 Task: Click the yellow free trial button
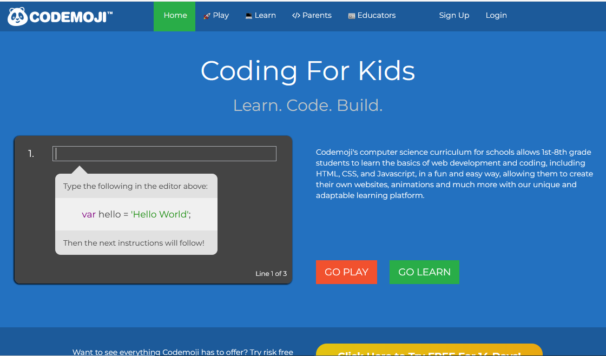tap(429, 350)
